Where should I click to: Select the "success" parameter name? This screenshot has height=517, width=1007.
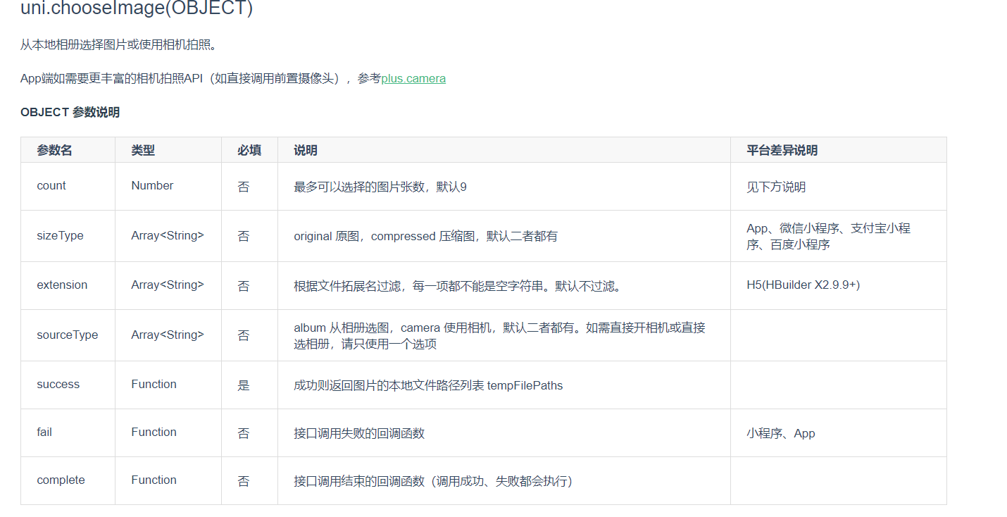[x=58, y=385]
